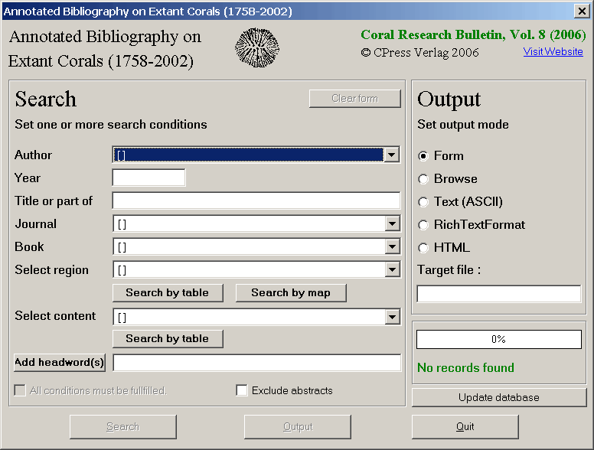Screen dimensions: 594x450
Task: Expand the Author dropdown list
Action: click(392, 155)
